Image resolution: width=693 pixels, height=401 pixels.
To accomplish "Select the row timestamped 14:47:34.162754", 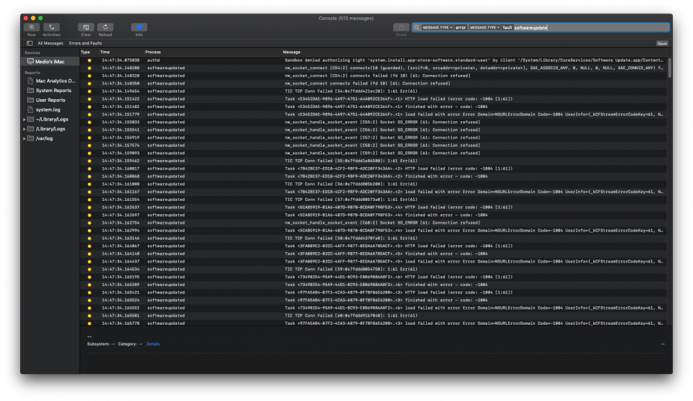I will [374, 223].
